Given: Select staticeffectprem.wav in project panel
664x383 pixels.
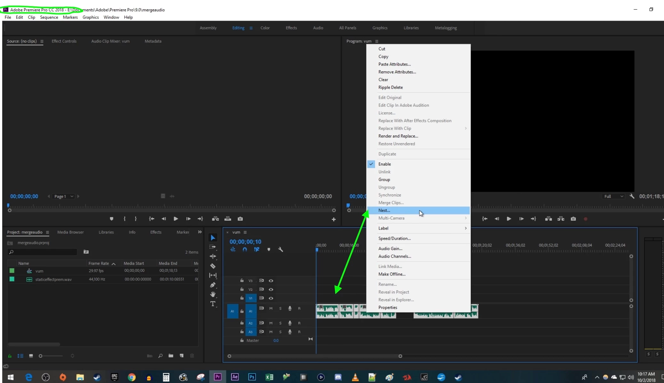Looking at the screenshot, I should [53, 279].
